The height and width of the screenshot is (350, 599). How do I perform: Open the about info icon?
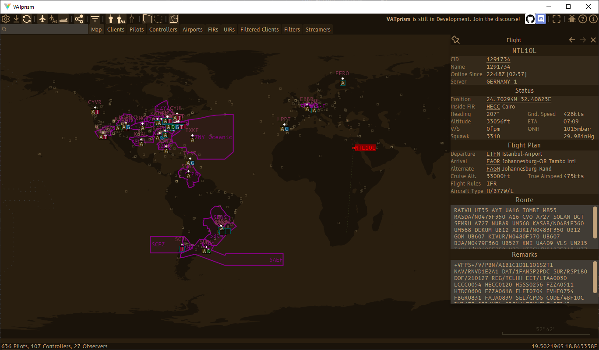(x=593, y=19)
